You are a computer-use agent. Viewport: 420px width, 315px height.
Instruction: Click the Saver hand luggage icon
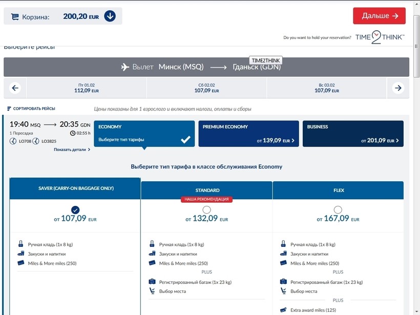pyautogui.click(x=21, y=244)
